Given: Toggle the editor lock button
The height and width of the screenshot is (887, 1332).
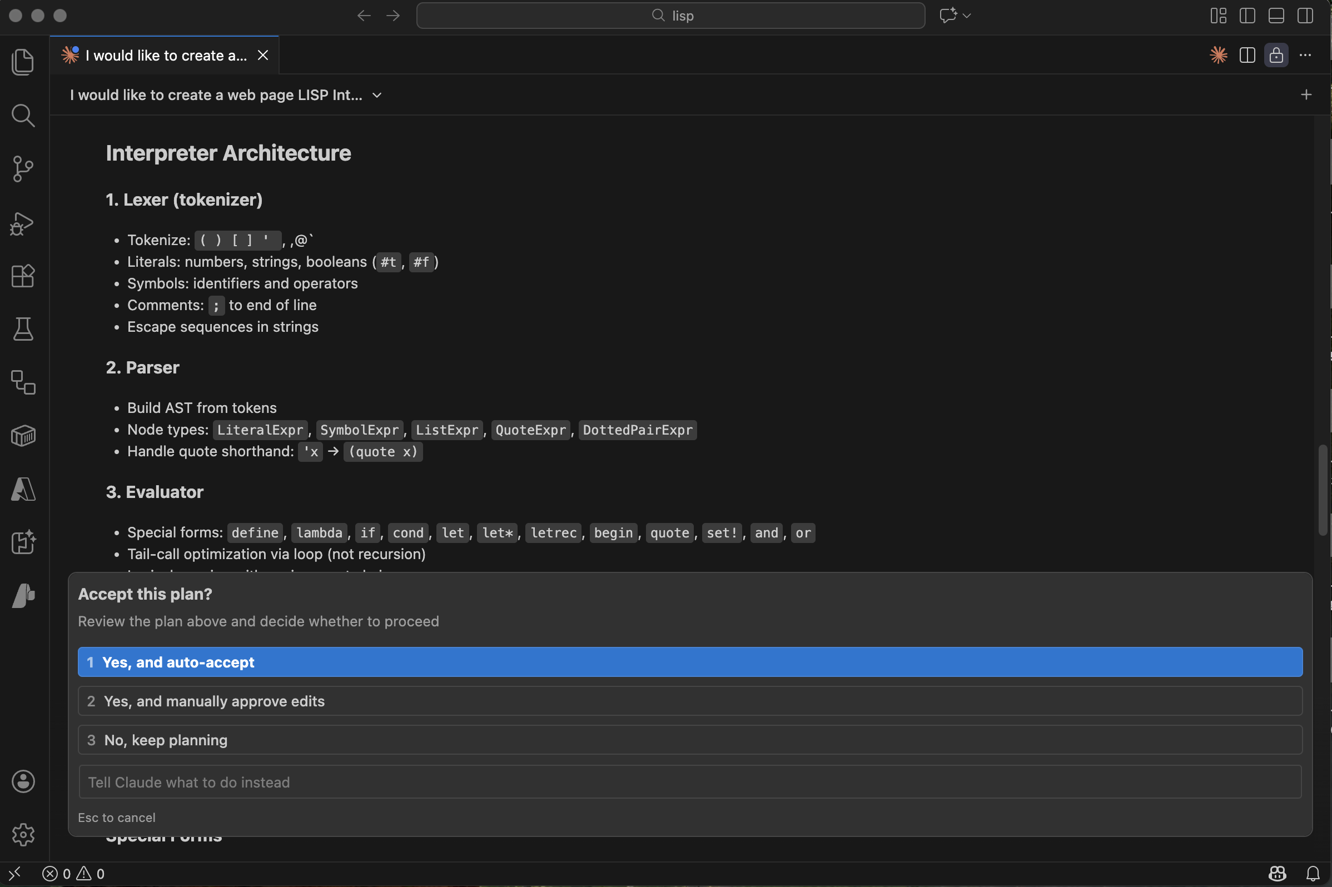Looking at the screenshot, I should tap(1276, 55).
